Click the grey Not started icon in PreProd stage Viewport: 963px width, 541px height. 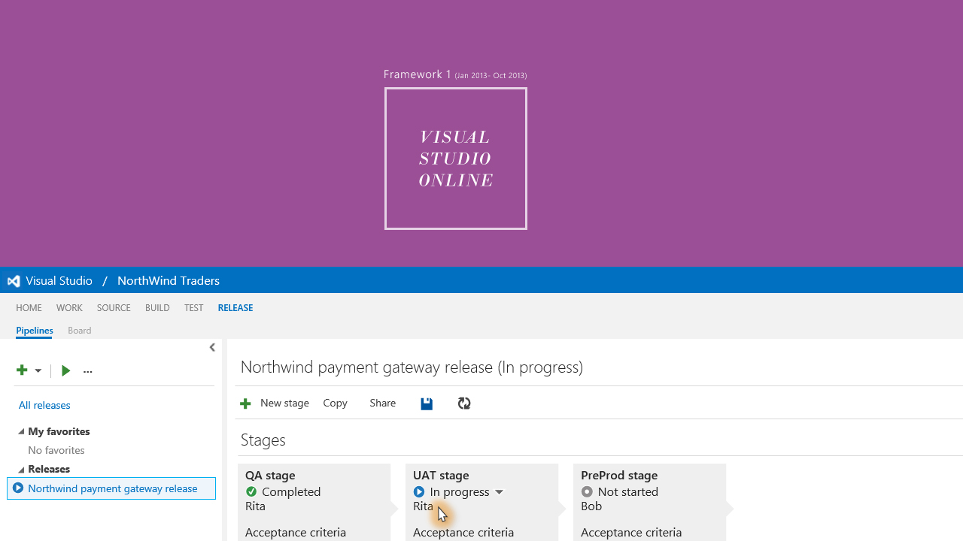tap(587, 491)
